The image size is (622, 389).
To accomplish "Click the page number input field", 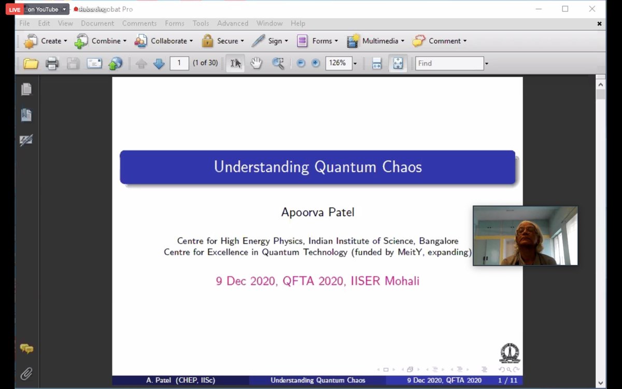I will pyautogui.click(x=179, y=63).
